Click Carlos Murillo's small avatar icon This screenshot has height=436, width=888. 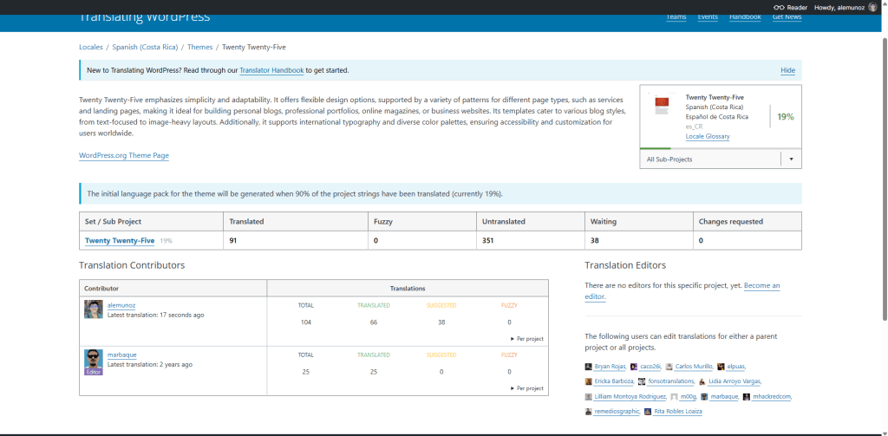pyautogui.click(x=669, y=367)
